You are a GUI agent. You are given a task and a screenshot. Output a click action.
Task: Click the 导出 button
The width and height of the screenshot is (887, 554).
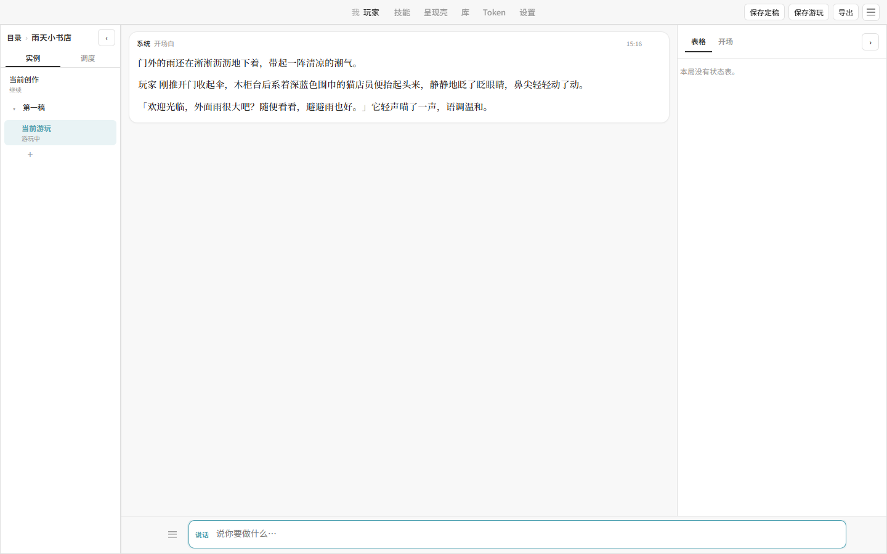[x=846, y=12]
